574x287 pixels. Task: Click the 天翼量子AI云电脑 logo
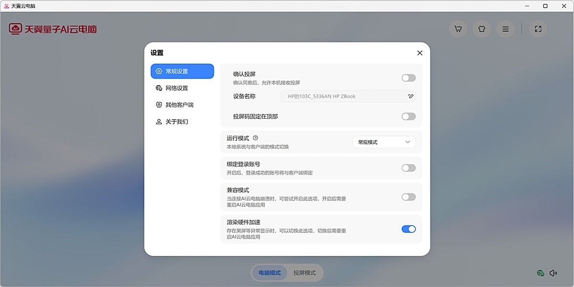[x=53, y=29]
